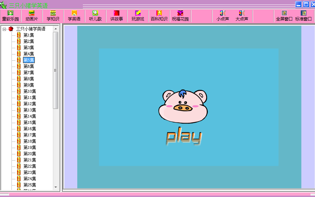Image resolution: width=315 pixels, height=197 pixels.
Task: Open 童软乐园 from the toolbar
Action: [10, 16]
